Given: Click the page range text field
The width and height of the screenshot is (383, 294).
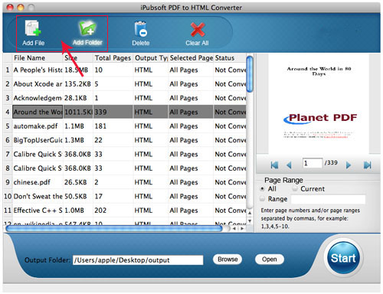Looking at the screenshot, I should pyautogui.click(x=328, y=199).
